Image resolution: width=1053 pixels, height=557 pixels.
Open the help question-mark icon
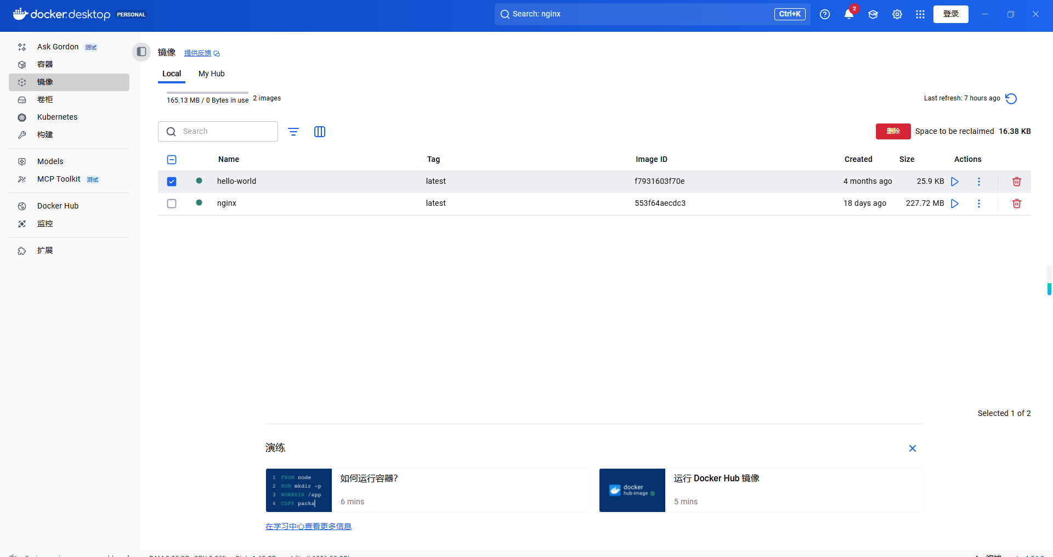[825, 14]
